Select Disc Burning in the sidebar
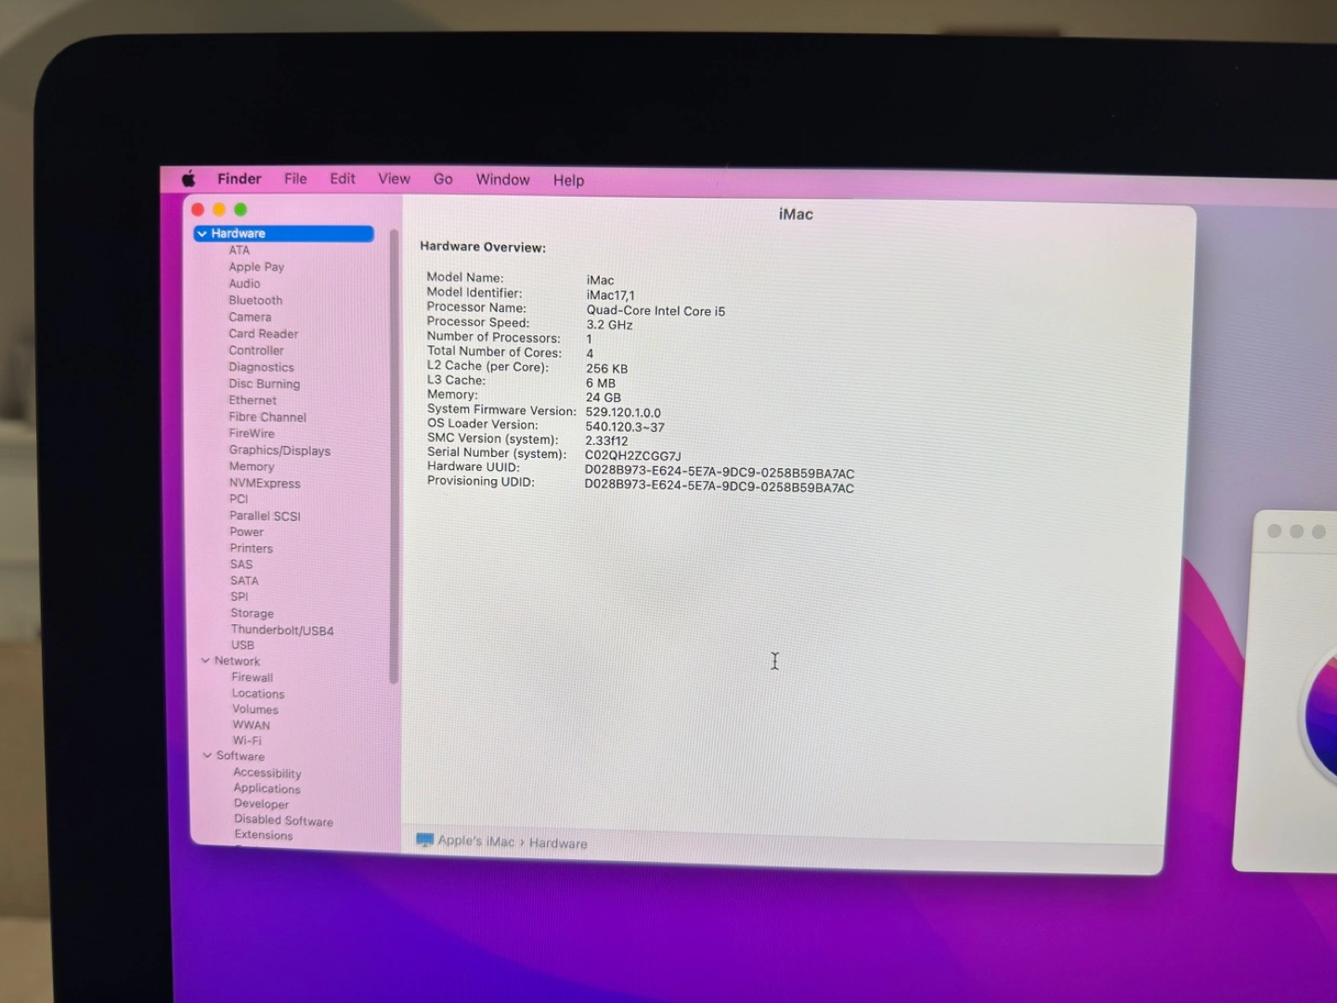The width and height of the screenshot is (1337, 1003). pos(265,384)
